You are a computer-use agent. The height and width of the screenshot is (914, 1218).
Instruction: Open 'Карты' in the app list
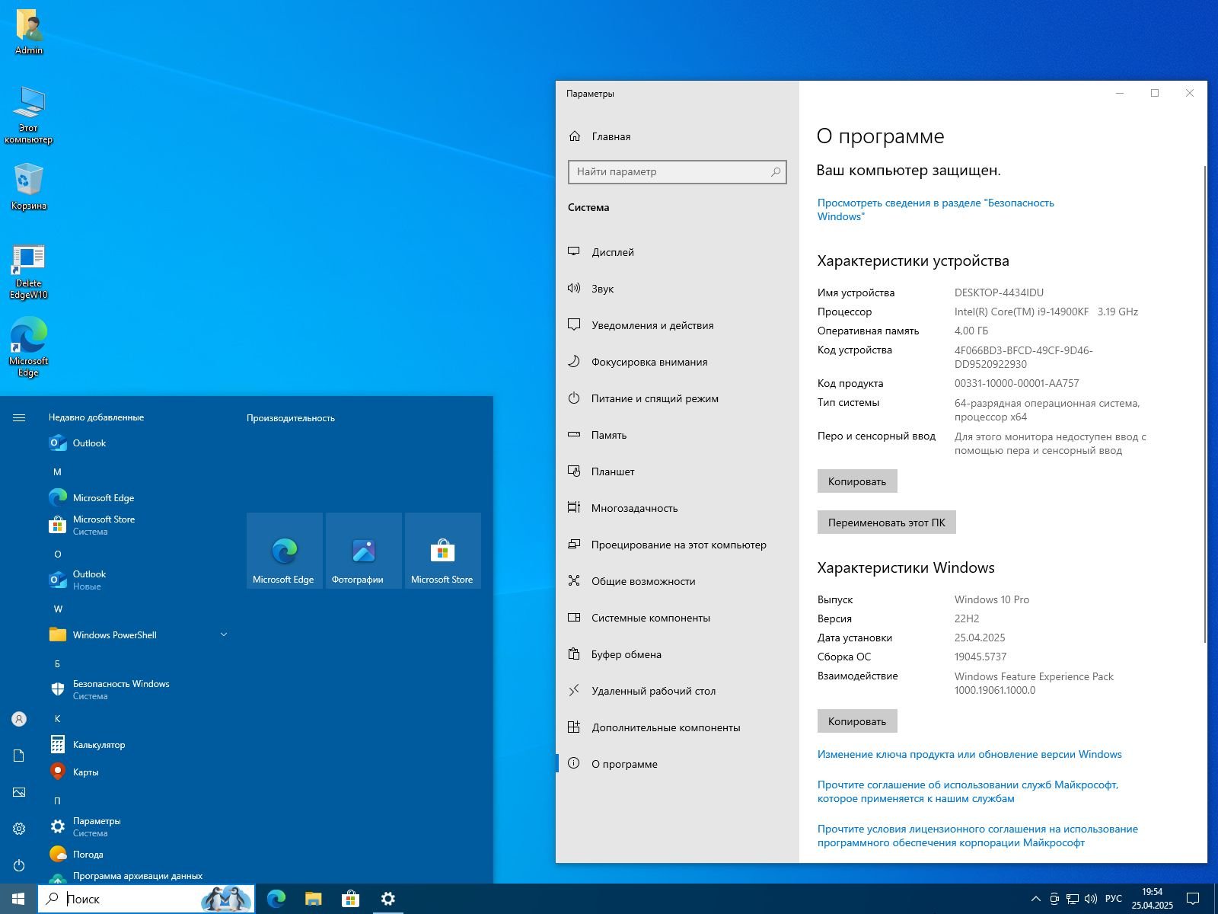click(139, 772)
